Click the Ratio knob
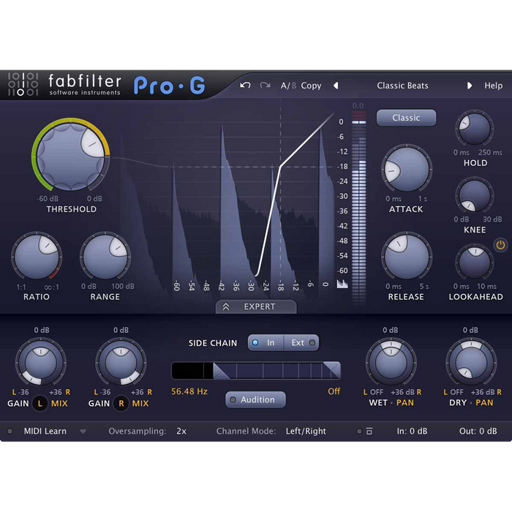 pyautogui.click(x=37, y=256)
